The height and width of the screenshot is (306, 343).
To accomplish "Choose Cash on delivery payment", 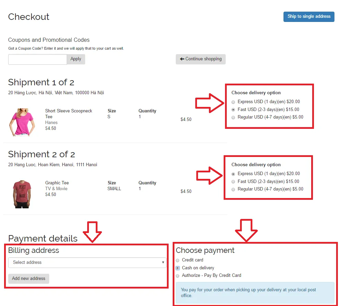I will (177, 268).
